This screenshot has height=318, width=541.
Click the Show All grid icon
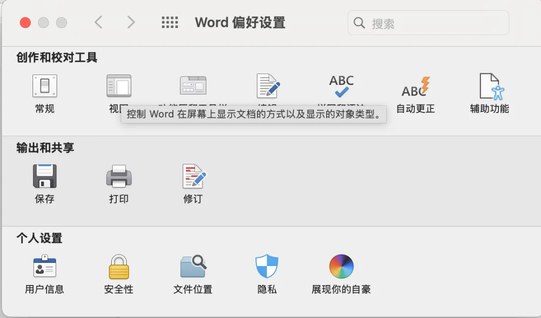[x=170, y=22]
